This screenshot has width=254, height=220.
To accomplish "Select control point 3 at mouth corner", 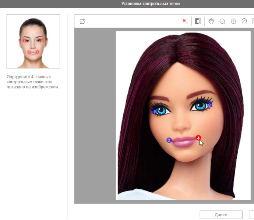I will click(169, 140).
